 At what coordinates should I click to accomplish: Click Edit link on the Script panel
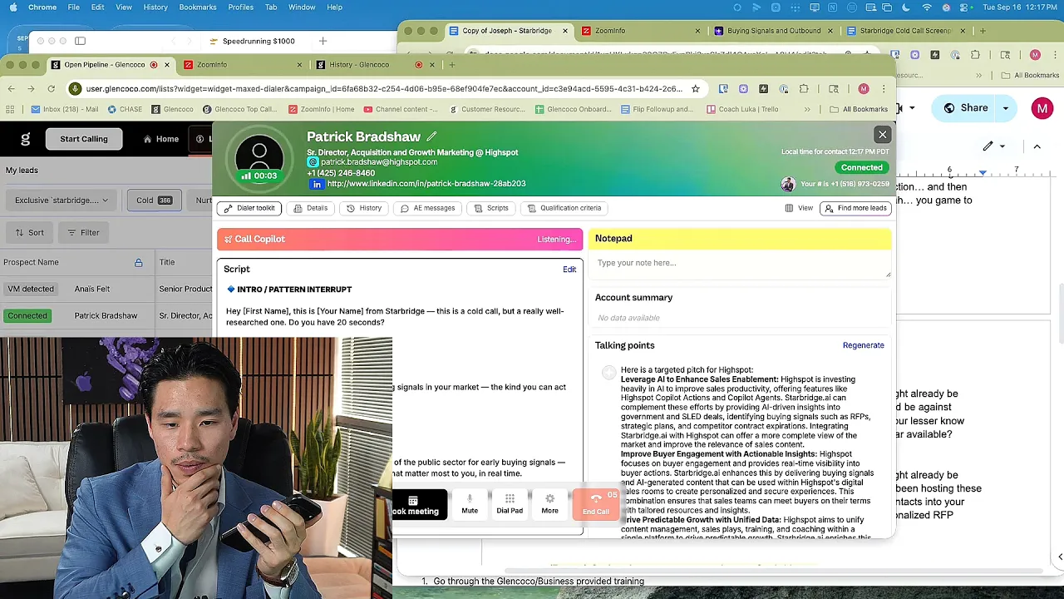coord(569,270)
